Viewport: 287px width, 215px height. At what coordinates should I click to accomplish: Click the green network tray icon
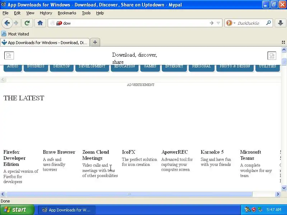point(260,210)
